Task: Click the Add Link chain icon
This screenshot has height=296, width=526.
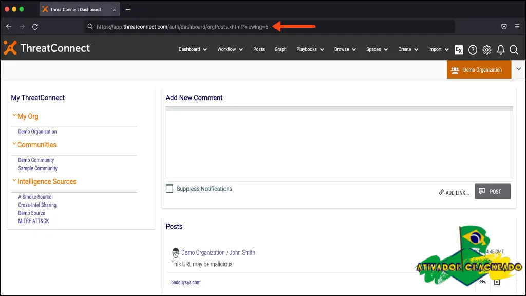Action: [x=441, y=192]
